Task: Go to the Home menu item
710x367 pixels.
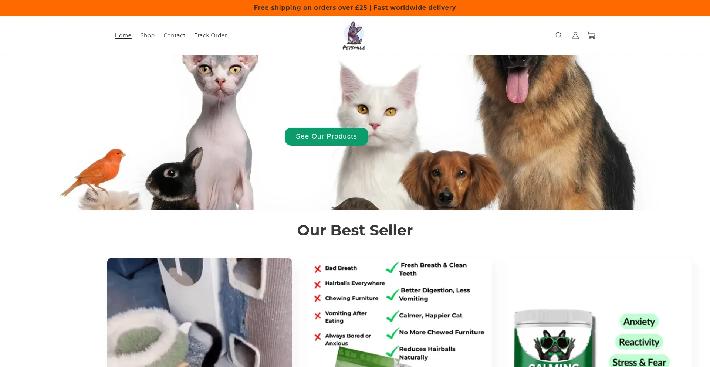Action: 123,35
